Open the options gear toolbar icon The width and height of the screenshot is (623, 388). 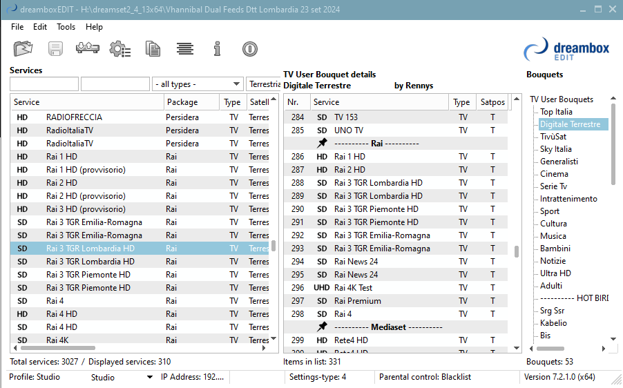pos(120,49)
